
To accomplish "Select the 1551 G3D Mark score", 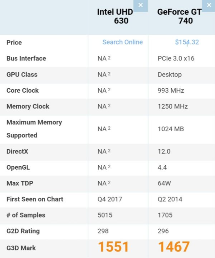I will tap(113, 247).
